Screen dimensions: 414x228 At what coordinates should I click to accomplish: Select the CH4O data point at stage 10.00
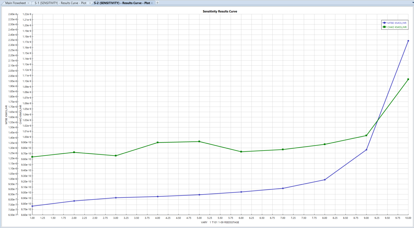(x=408, y=79)
